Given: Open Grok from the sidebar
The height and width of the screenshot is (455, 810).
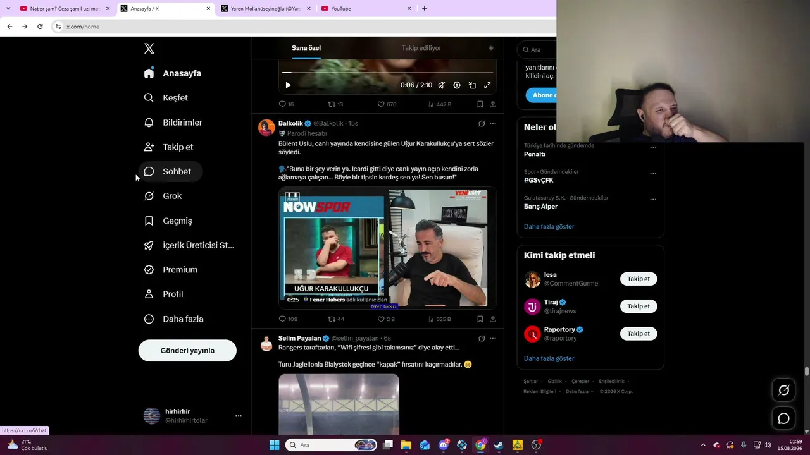Looking at the screenshot, I should (163, 196).
